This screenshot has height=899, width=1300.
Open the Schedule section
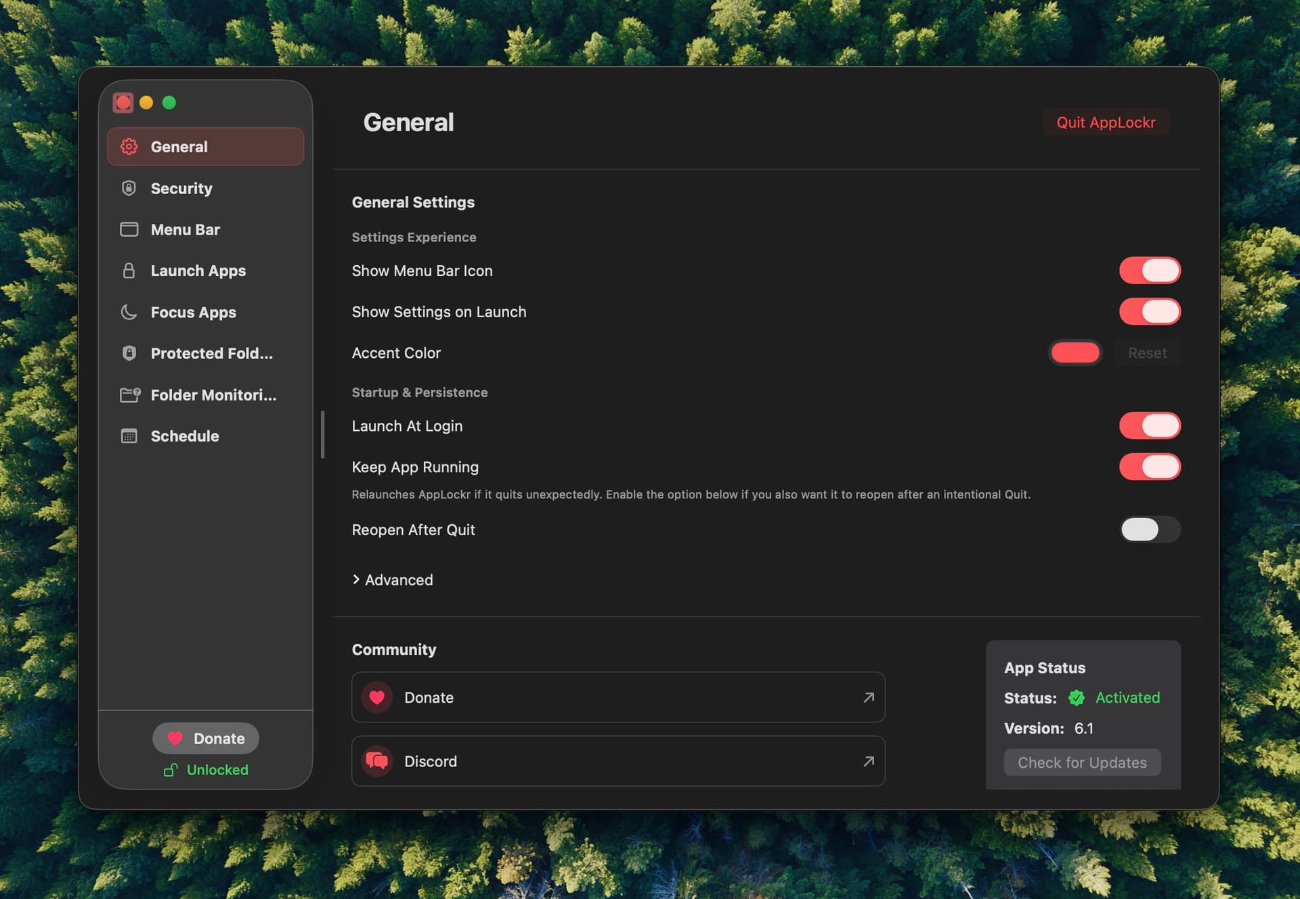205,436
